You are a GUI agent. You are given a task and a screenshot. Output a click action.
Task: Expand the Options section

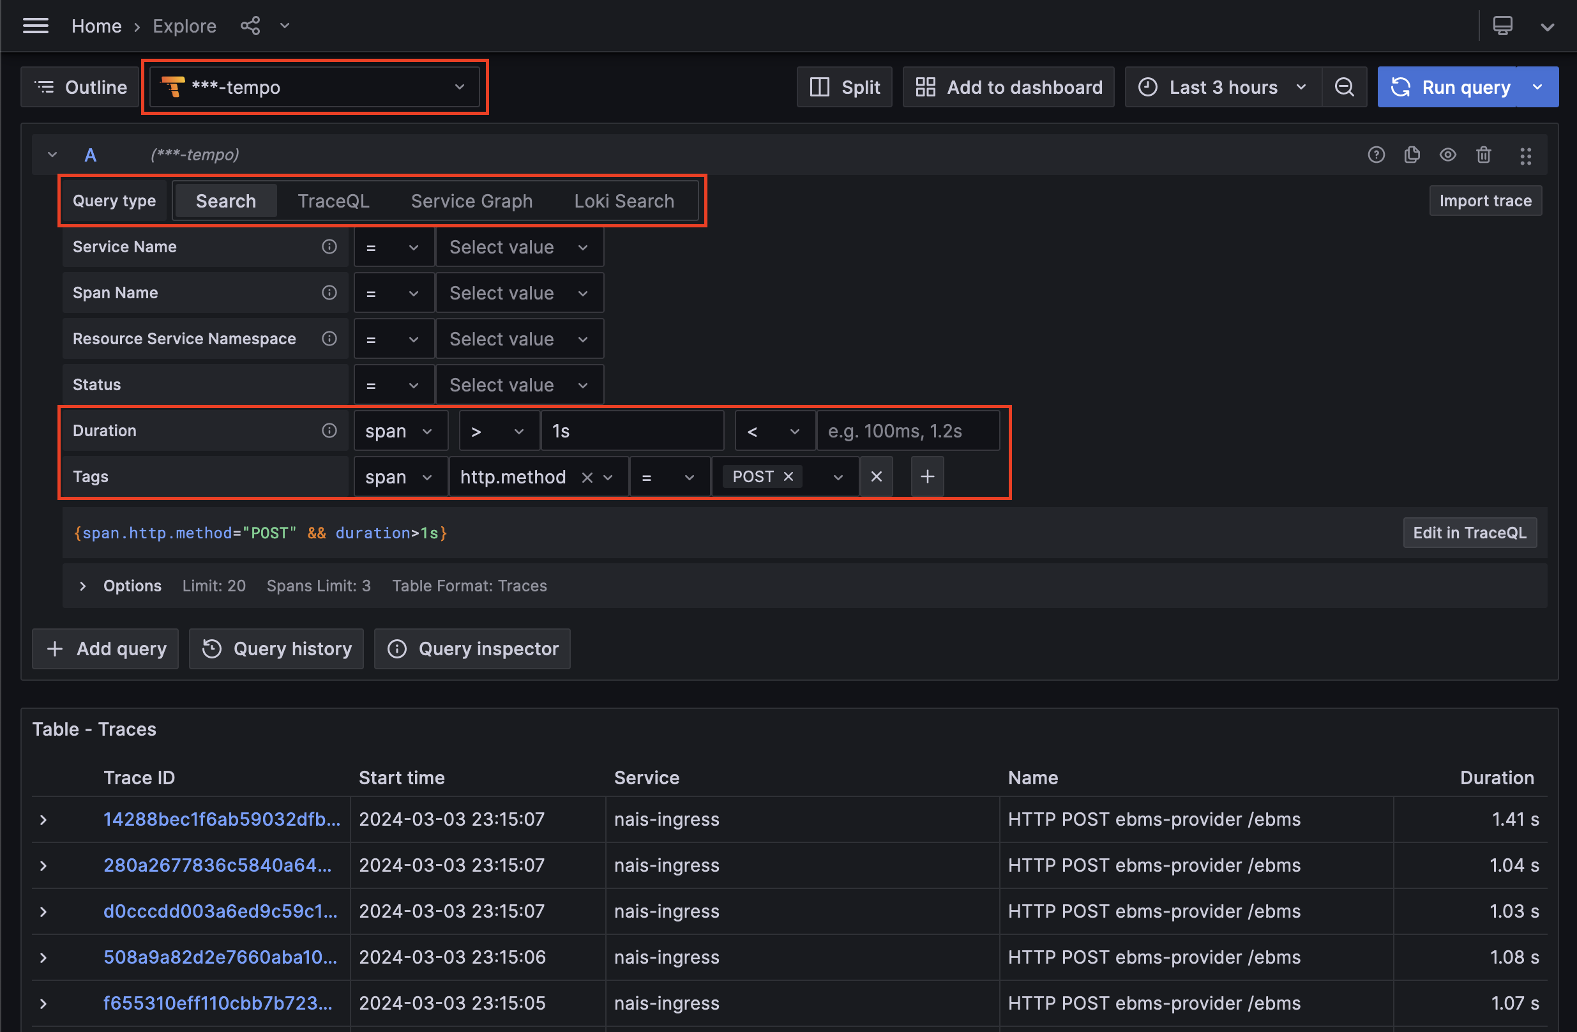pos(132,585)
